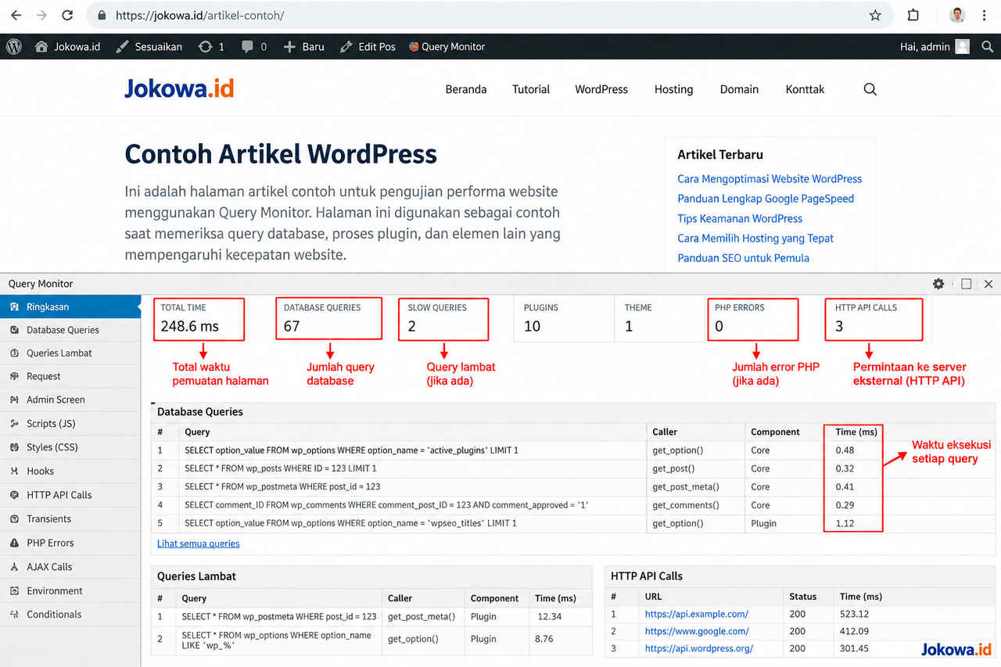Image resolution: width=1001 pixels, height=667 pixels.
Task: Bookmark this page with the star icon
Action: click(x=875, y=16)
